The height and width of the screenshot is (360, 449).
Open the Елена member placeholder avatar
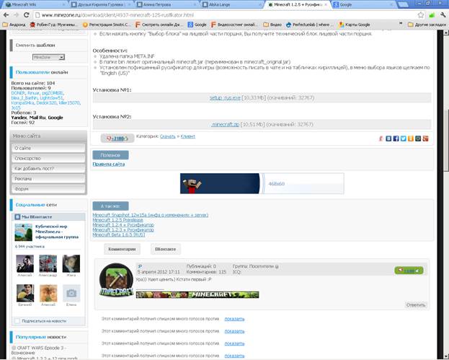click(71, 293)
